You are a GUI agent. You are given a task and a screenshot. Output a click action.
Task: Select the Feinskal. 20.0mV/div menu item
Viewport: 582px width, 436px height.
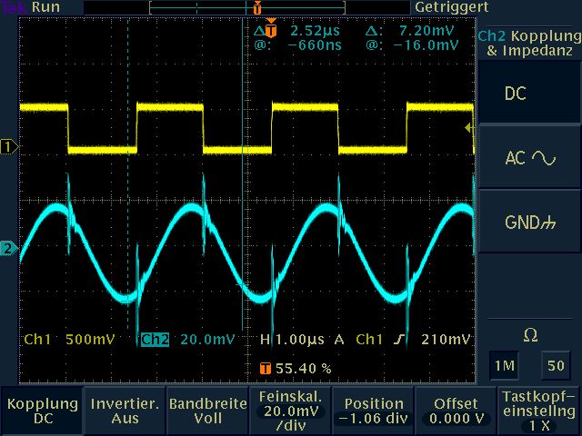tap(290, 411)
